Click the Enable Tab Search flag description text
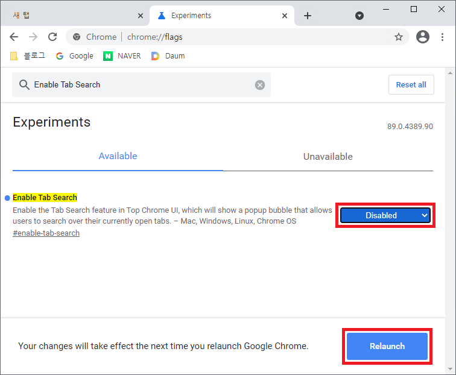The image size is (456, 375). [172, 216]
